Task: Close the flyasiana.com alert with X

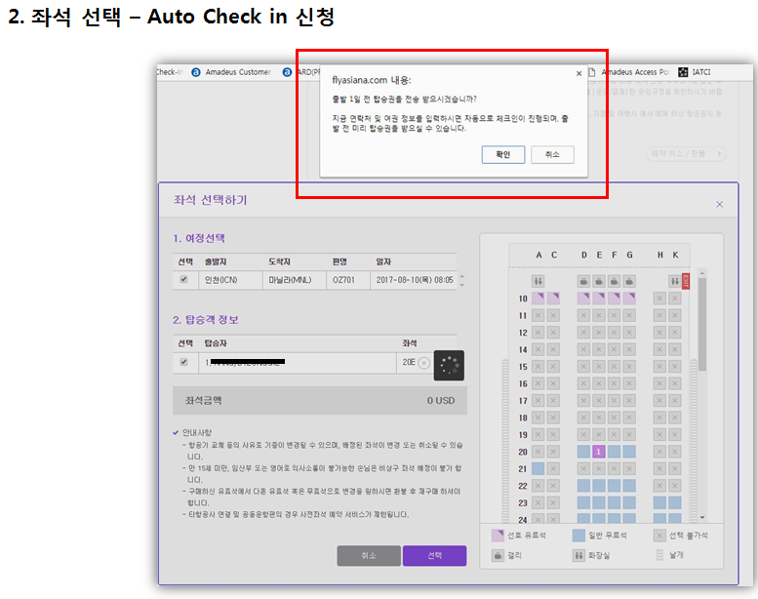Action: (x=578, y=73)
